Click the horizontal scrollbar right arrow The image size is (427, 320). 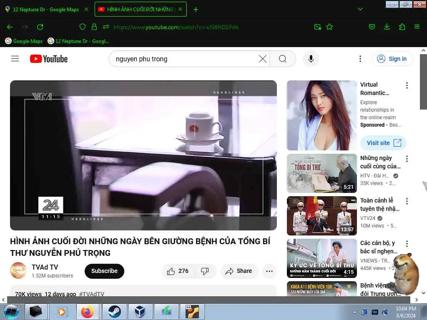pyautogui.click(x=417, y=300)
